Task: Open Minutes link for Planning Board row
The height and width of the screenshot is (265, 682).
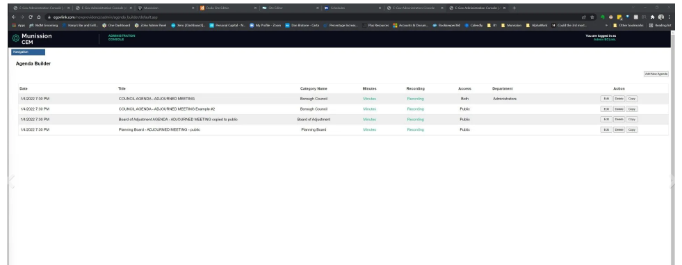Action: coord(369,129)
